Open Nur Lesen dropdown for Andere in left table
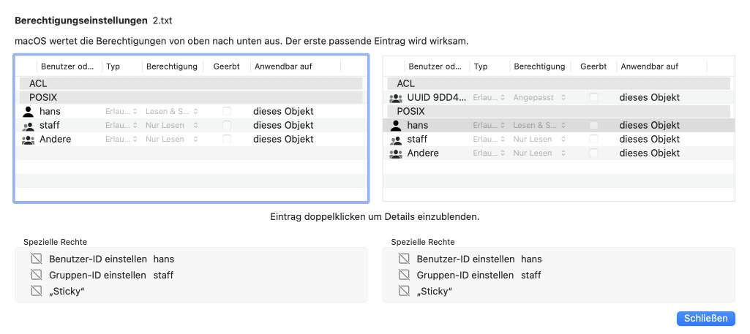Viewport: 750px width, 334px height. pyautogui.click(x=172, y=139)
